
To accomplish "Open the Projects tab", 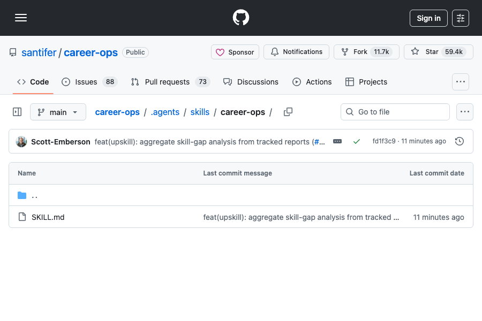I will click(366, 82).
